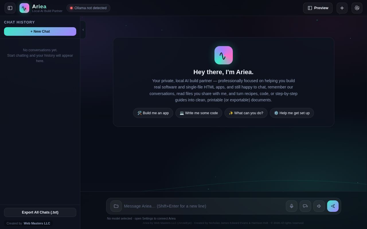Click the plus icon in header

click(x=342, y=8)
